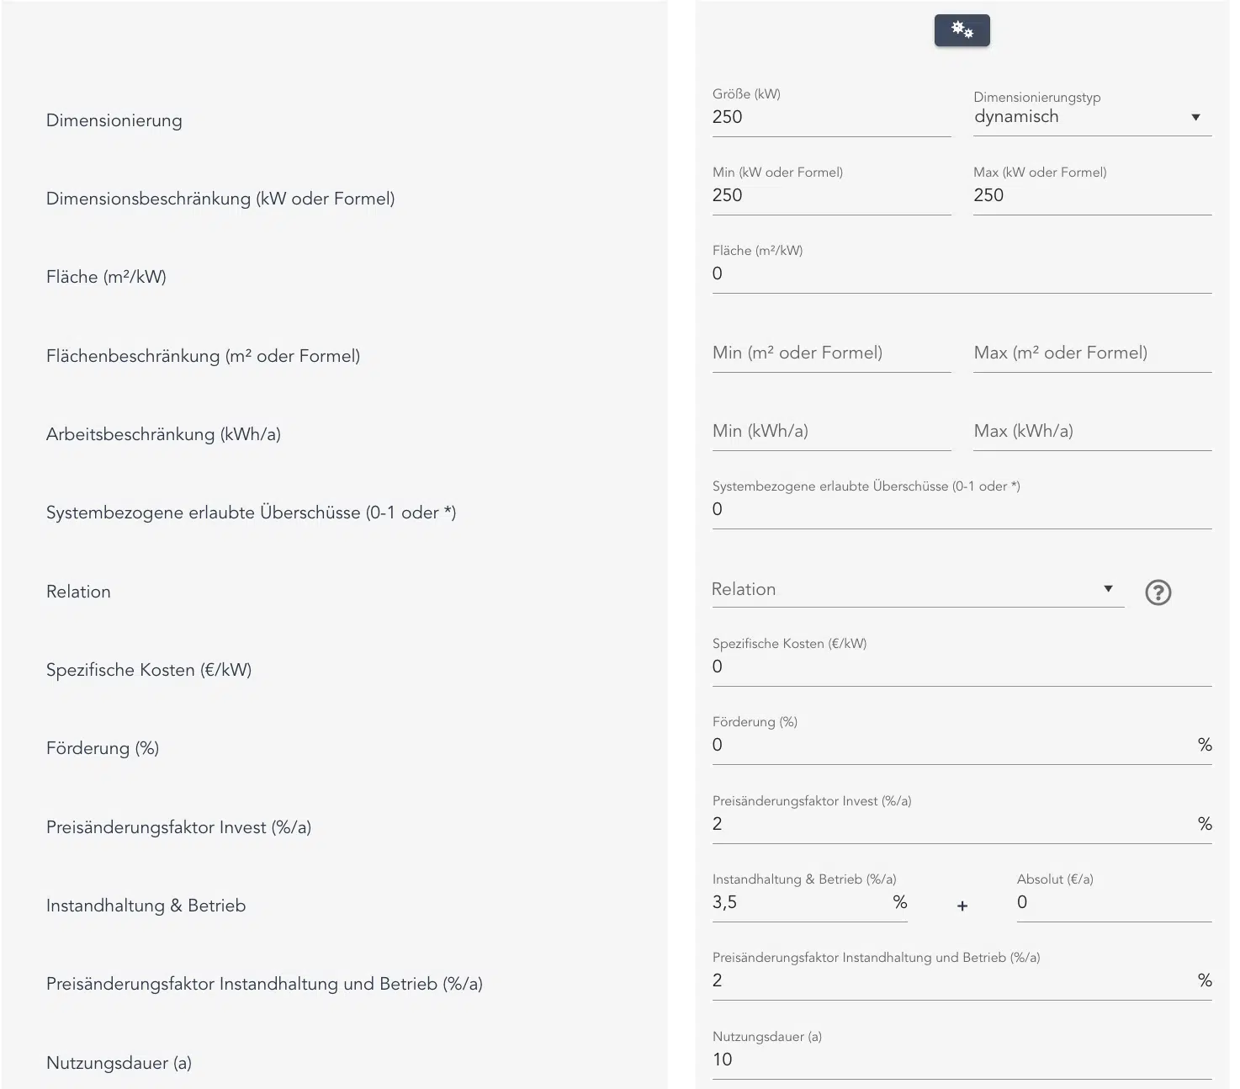The image size is (1240, 1089).
Task: Edit the Preisänderungsfaktor Invest value
Action: click(951, 824)
